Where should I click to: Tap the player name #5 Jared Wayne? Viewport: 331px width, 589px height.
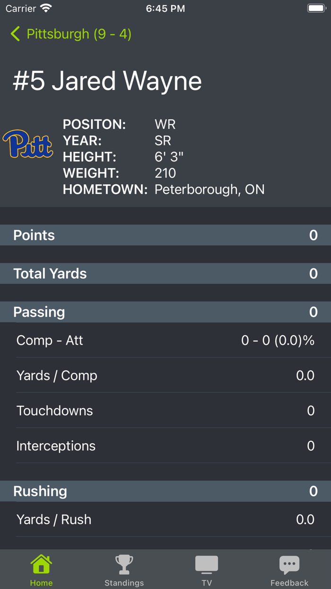tap(106, 80)
